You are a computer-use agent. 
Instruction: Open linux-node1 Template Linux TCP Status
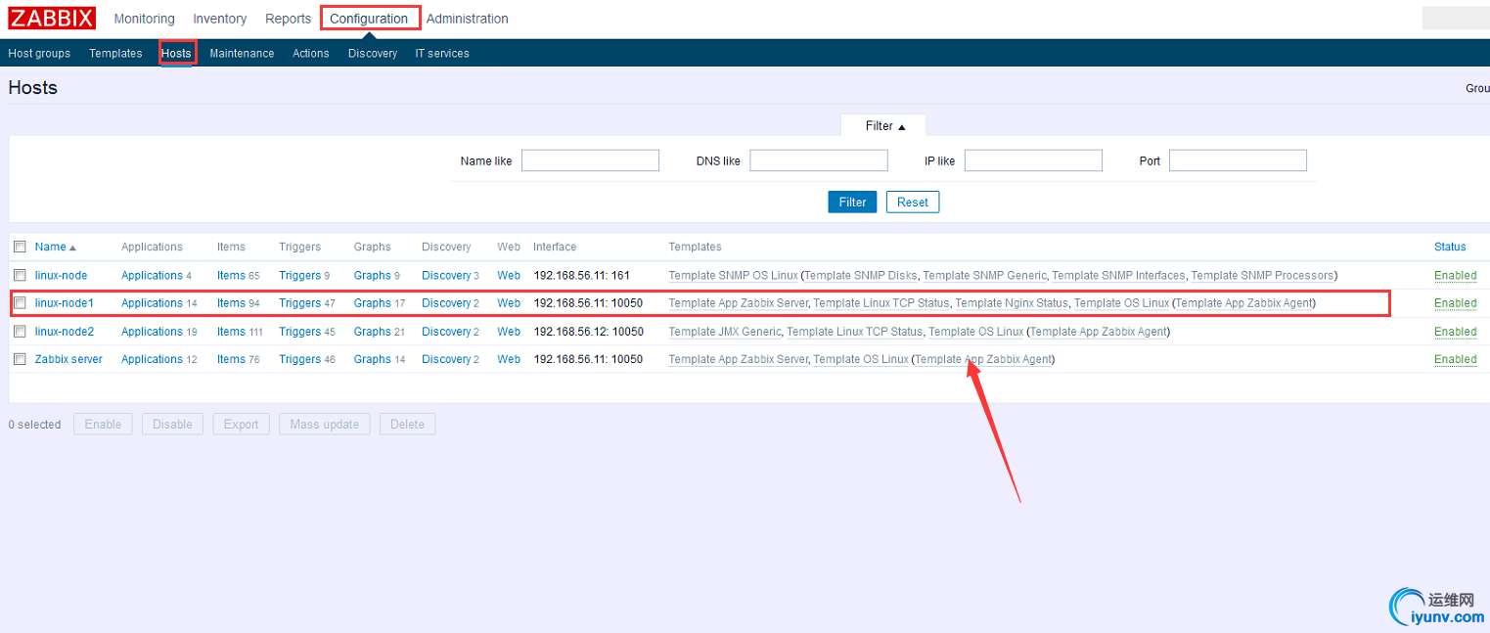click(881, 303)
